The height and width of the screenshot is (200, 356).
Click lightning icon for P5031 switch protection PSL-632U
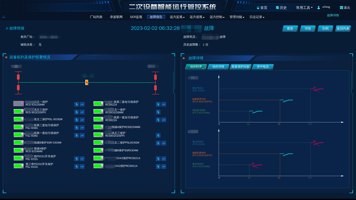pos(76,158)
